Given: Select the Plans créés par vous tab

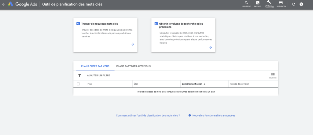Looking at the screenshot, I should 95,66.
